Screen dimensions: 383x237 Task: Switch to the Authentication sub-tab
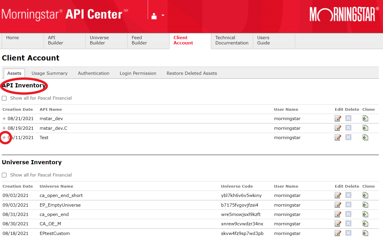click(94, 73)
